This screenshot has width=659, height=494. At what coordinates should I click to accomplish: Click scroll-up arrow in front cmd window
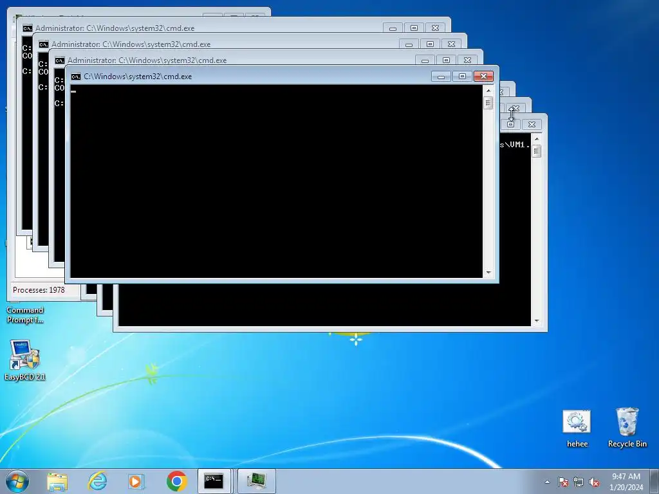coord(488,90)
